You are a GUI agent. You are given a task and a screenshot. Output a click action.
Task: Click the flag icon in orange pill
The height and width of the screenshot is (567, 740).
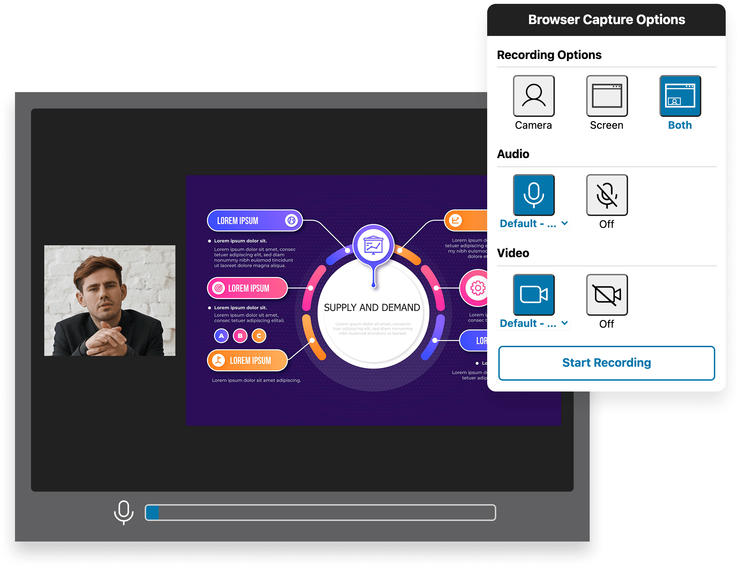[x=219, y=360]
